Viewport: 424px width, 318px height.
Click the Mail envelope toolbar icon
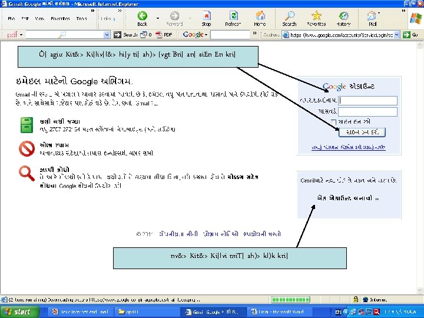tap(371, 16)
